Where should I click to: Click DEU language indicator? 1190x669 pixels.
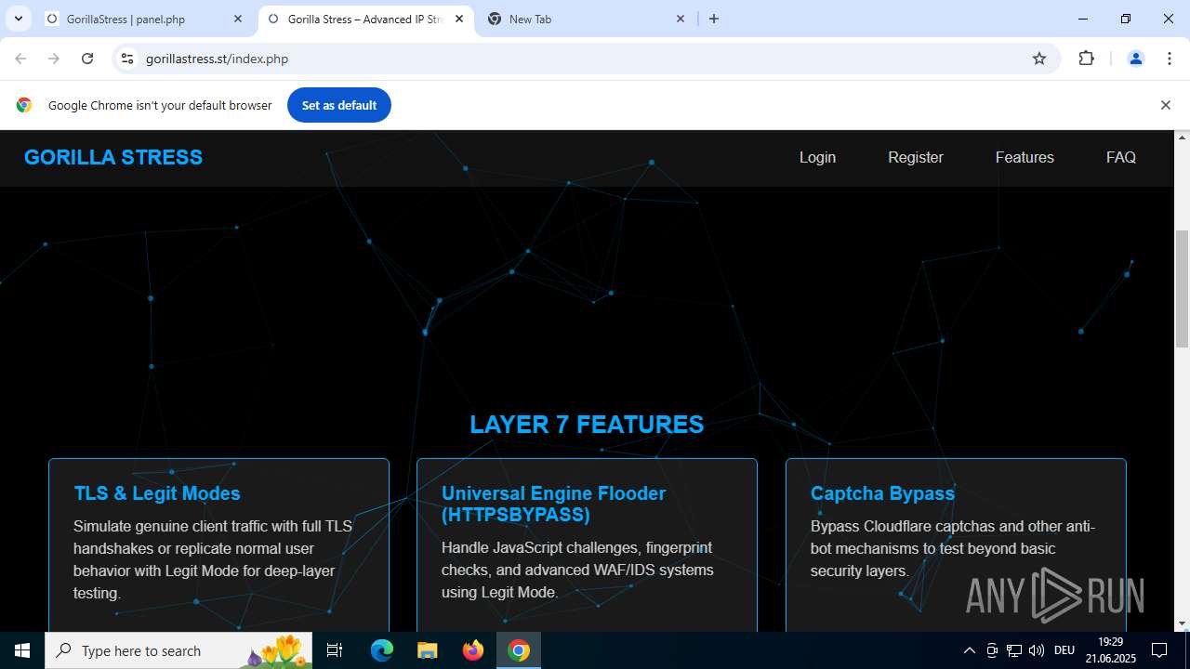pyautogui.click(x=1064, y=650)
